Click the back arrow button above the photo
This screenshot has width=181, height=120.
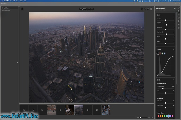coord(22,9)
